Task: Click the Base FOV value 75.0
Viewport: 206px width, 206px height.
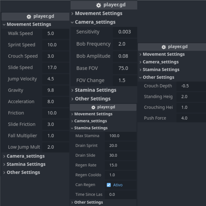Action: pyautogui.click(x=125, y=68)
